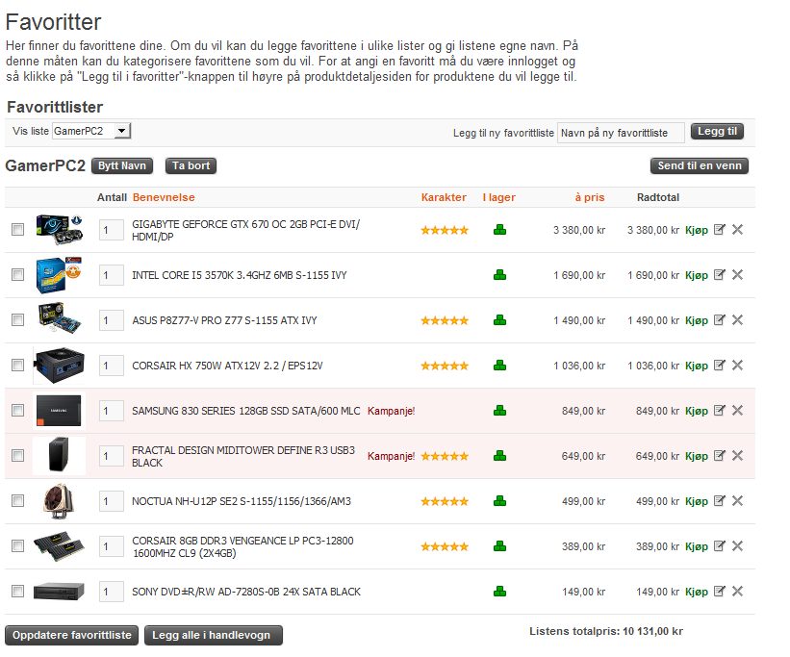Focus quantity field for Noctua NH-U12P

pos(112,501)
